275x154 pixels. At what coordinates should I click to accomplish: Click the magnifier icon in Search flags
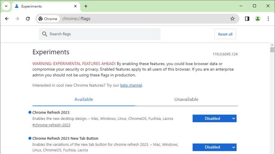45,34
